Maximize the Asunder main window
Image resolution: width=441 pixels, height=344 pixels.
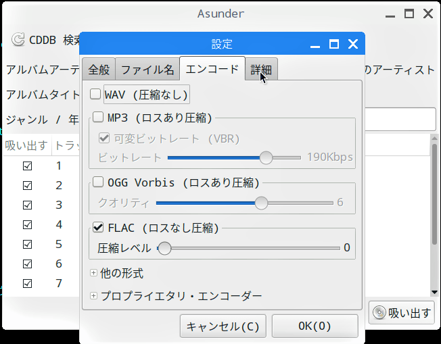409,14
